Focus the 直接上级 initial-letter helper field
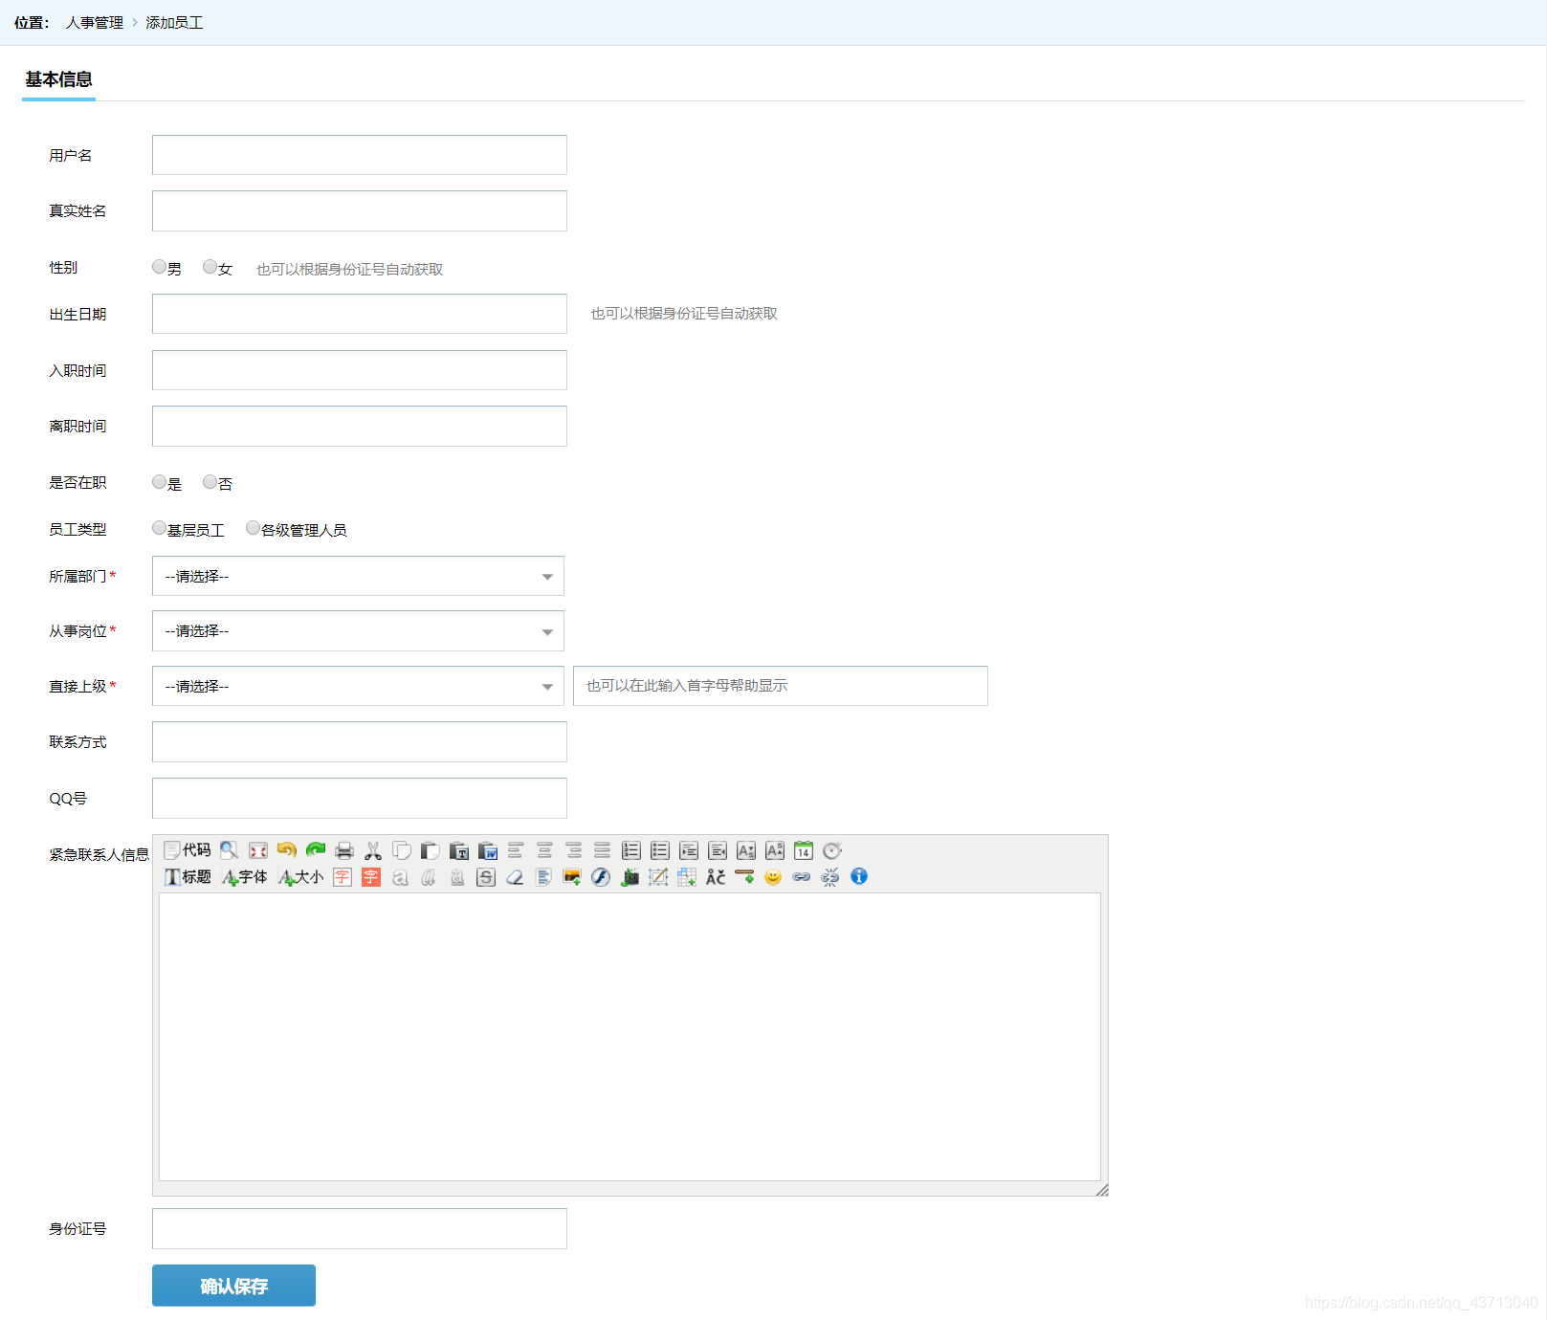 [x=781, y=686]
